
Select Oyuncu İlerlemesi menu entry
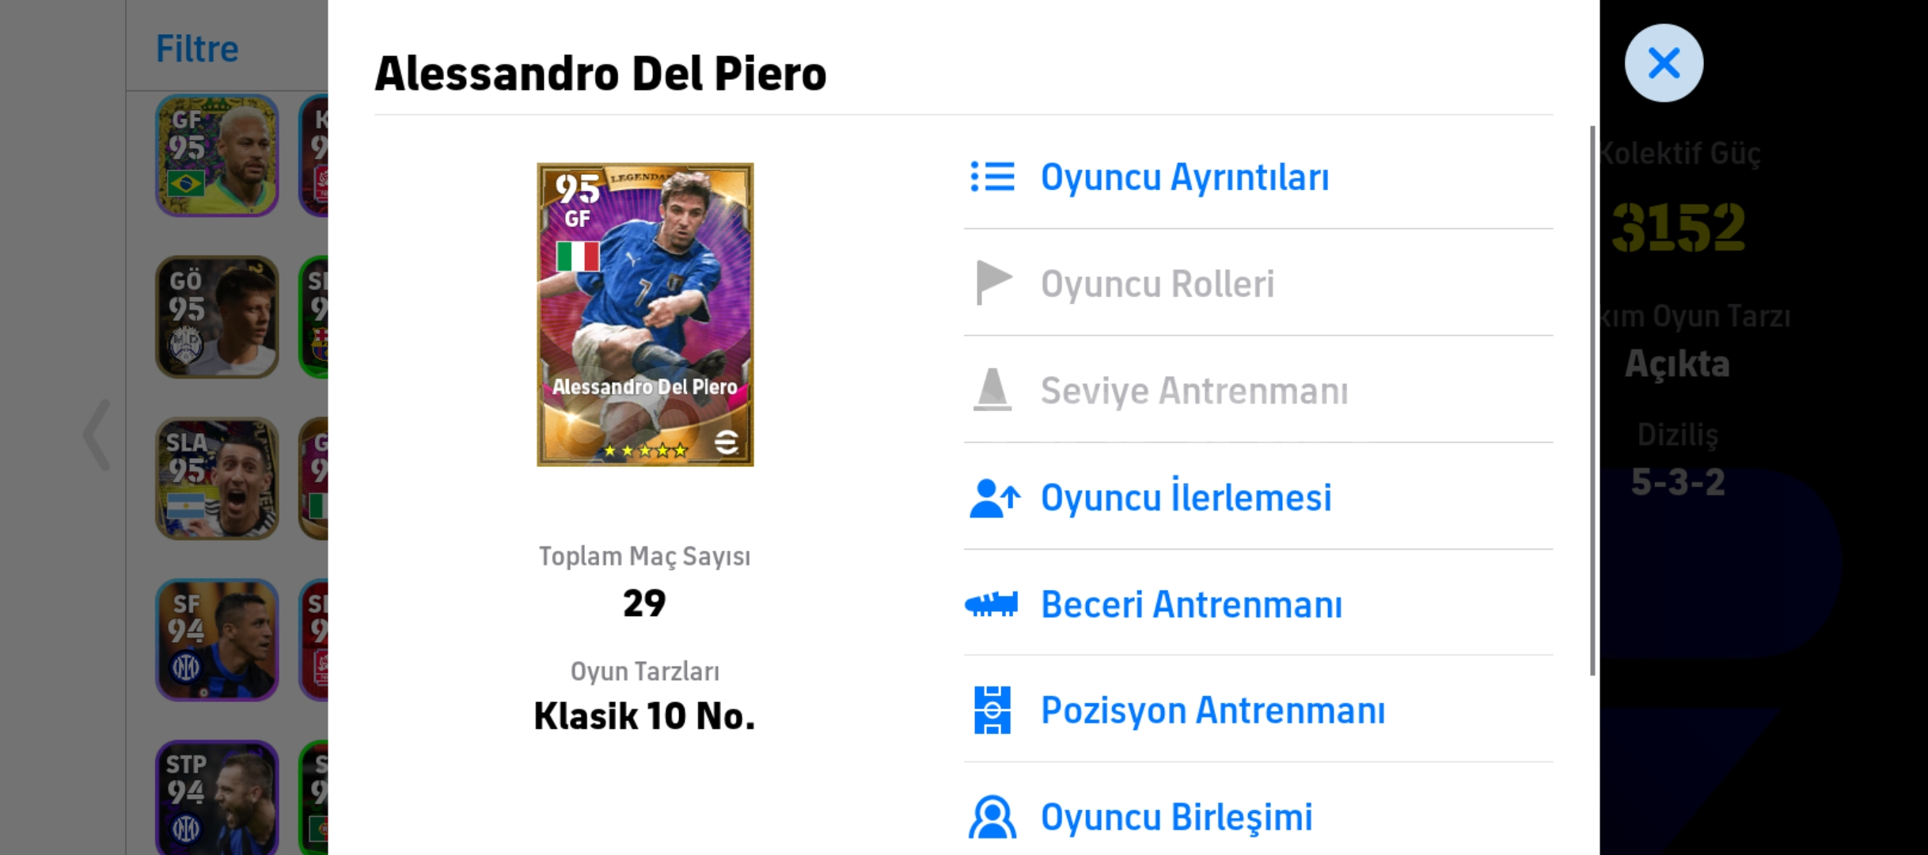point(1186,498)
